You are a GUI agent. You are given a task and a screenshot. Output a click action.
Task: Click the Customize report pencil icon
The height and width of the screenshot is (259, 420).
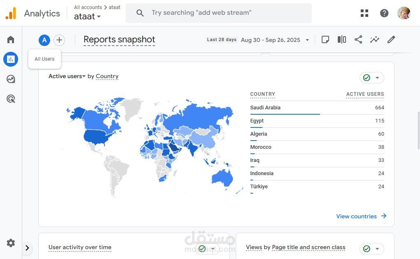click(391, 39)
